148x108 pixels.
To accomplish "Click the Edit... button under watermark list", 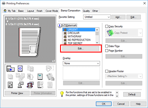I will point(81,48).
